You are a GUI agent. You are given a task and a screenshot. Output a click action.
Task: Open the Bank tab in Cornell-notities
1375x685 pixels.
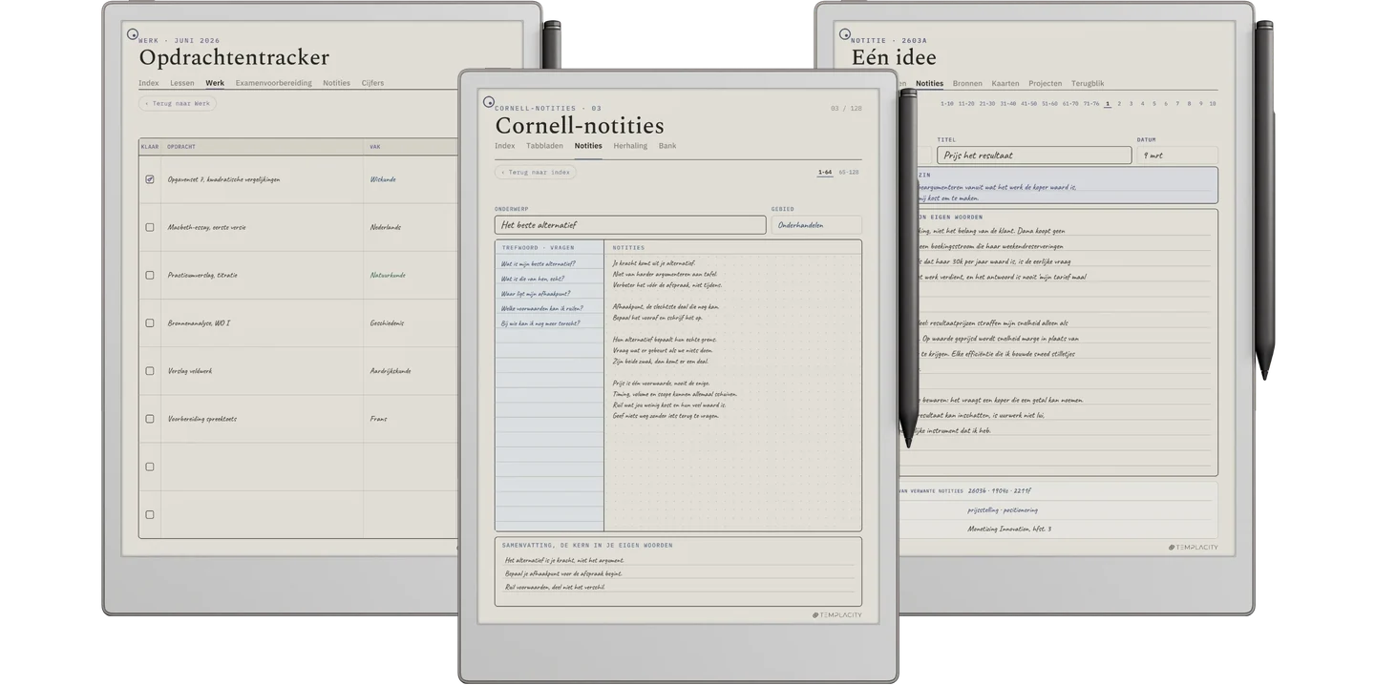[667, 146]
